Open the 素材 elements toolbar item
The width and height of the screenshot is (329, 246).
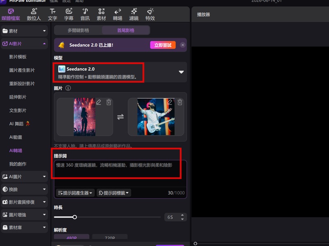(101, 14)
